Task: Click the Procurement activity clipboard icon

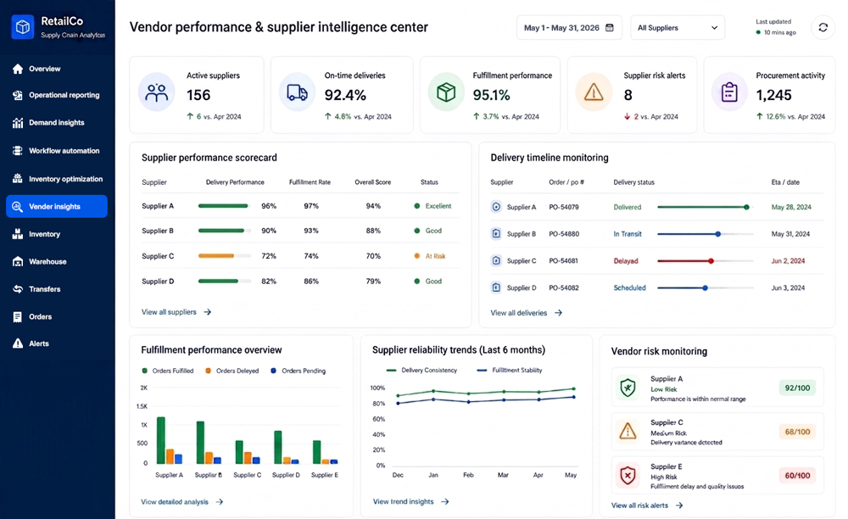Action: click(x=729, y=93)
